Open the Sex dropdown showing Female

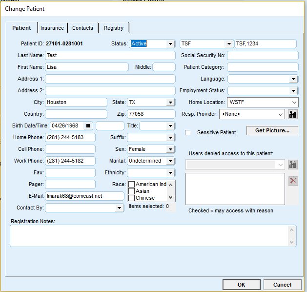click(x=170, y=149)
